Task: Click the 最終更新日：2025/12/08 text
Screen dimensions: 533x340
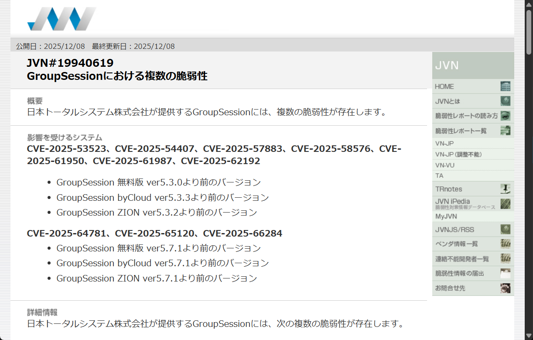Action: click(133, 46)
